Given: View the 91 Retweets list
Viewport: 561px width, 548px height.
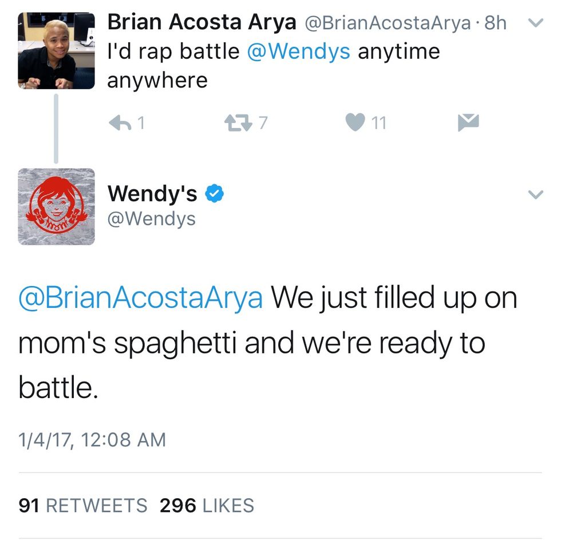Looking at the screenshot, I should pos(83,506).
